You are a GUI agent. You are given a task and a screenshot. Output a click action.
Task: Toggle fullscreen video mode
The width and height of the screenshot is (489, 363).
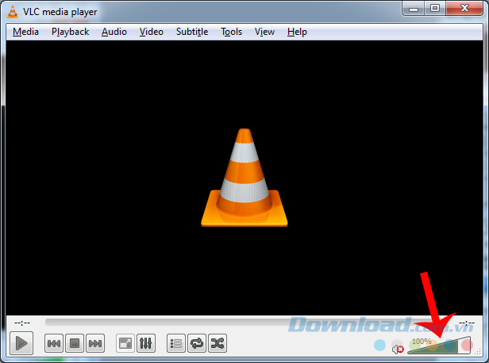point(125,343)
